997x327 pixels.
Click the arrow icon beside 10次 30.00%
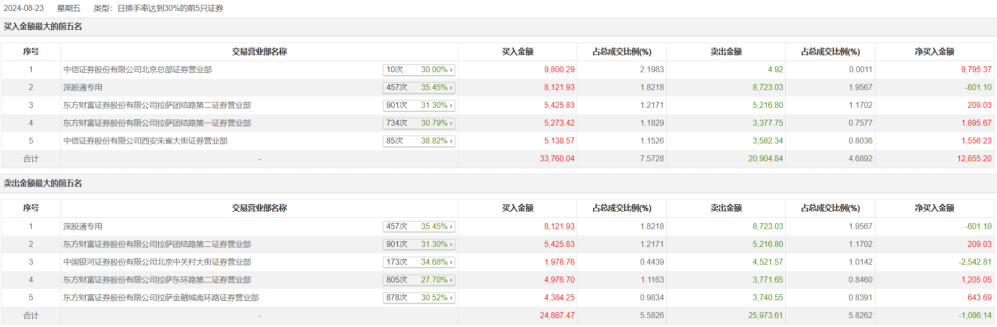(451, 70)
